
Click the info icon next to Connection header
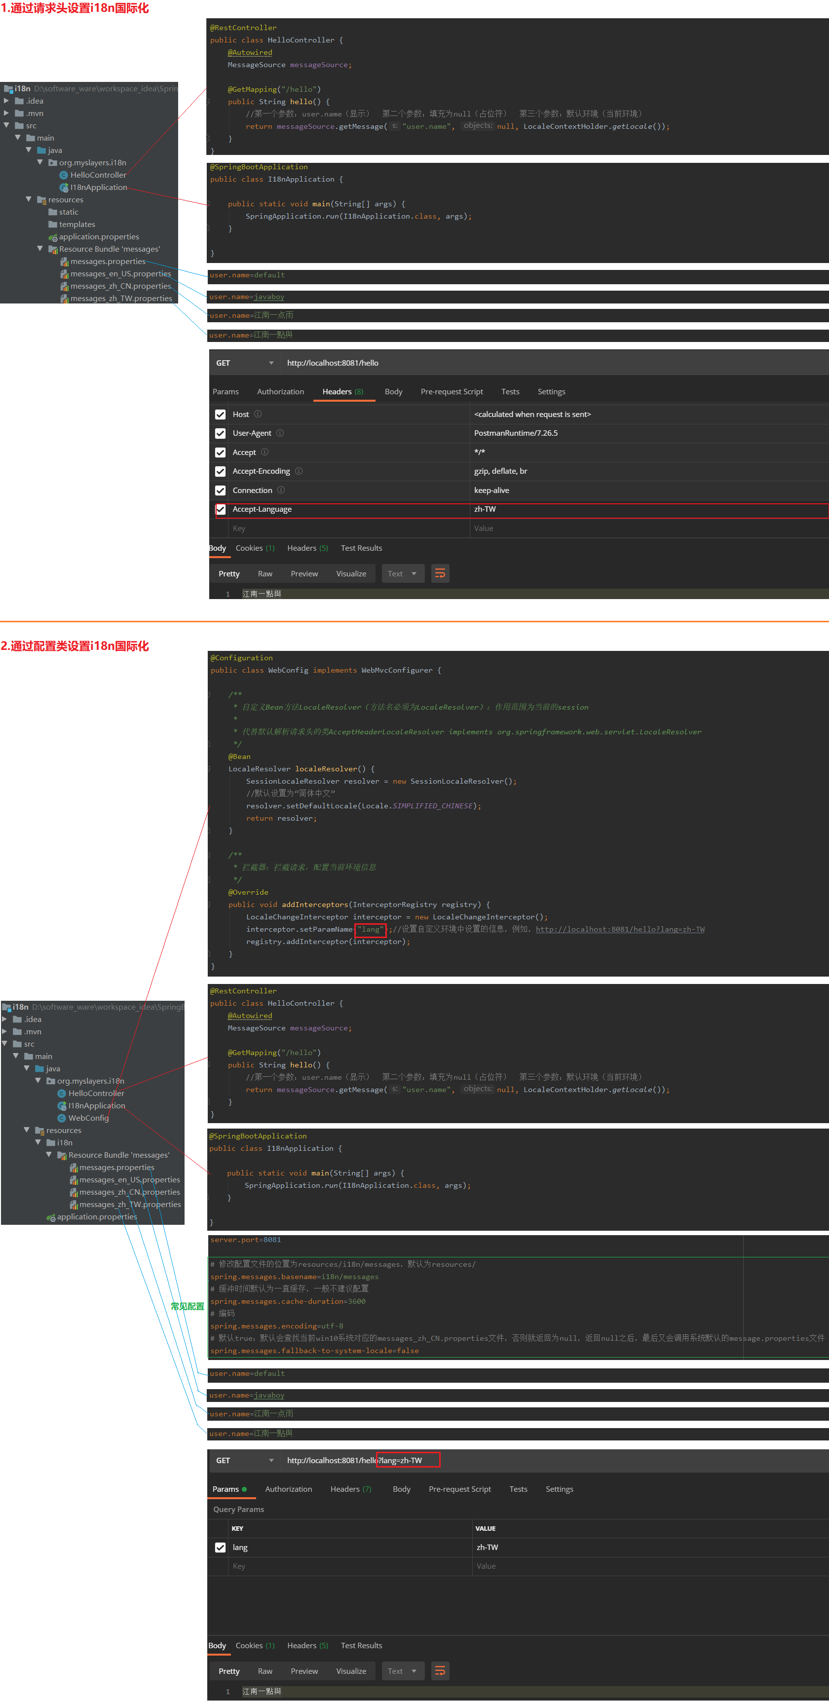coord(281,490)
